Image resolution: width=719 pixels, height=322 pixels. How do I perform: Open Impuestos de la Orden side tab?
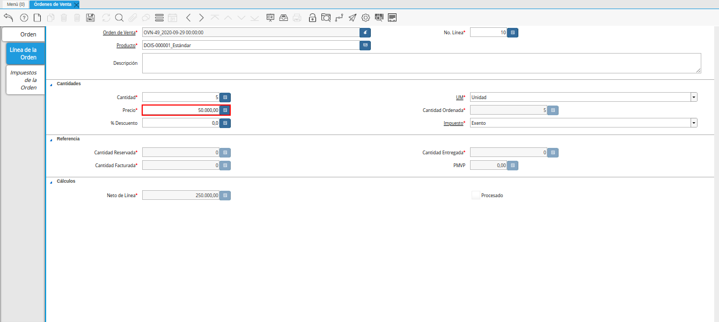point(26,80)
